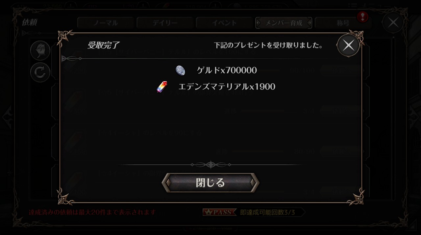Click the red 達成済みの依頼 notice text
The image size is (421, 235).
(92, 212)
